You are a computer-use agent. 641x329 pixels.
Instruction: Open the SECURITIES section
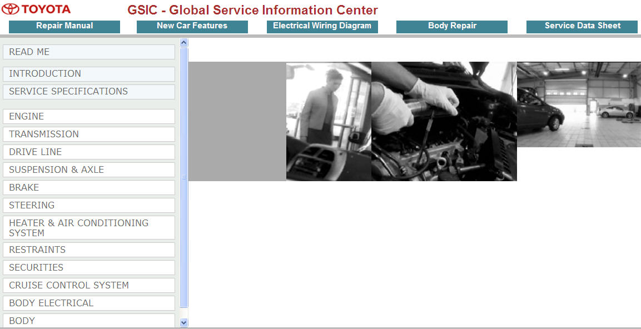pos(89,267)
